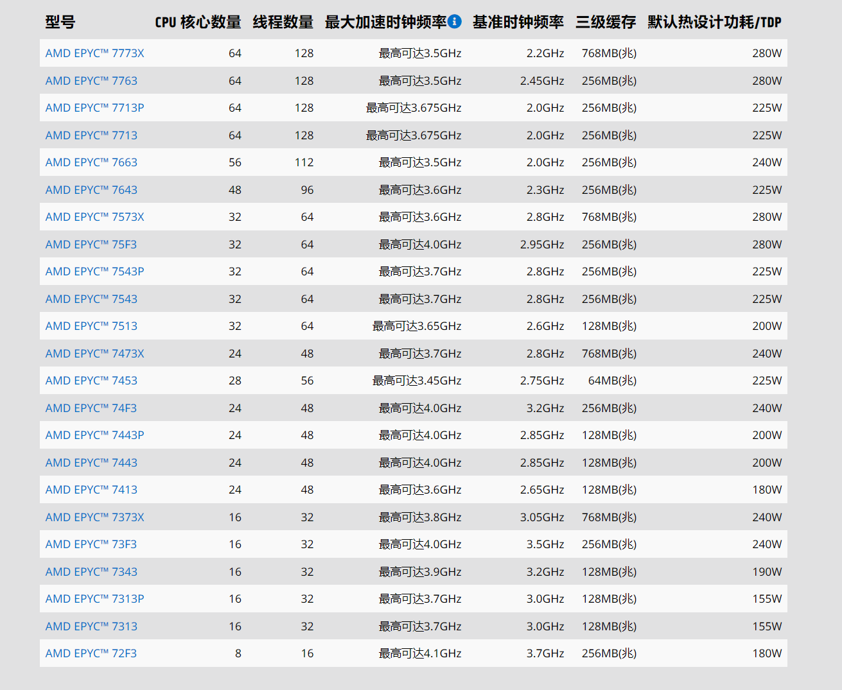This screenshot has height=690, width=842.
Task: Click 64MB(兆) in the 7453 row
Action: tap(613, 381)
